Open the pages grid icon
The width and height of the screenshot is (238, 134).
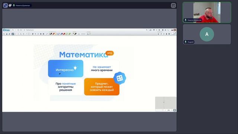coord(163,30)
